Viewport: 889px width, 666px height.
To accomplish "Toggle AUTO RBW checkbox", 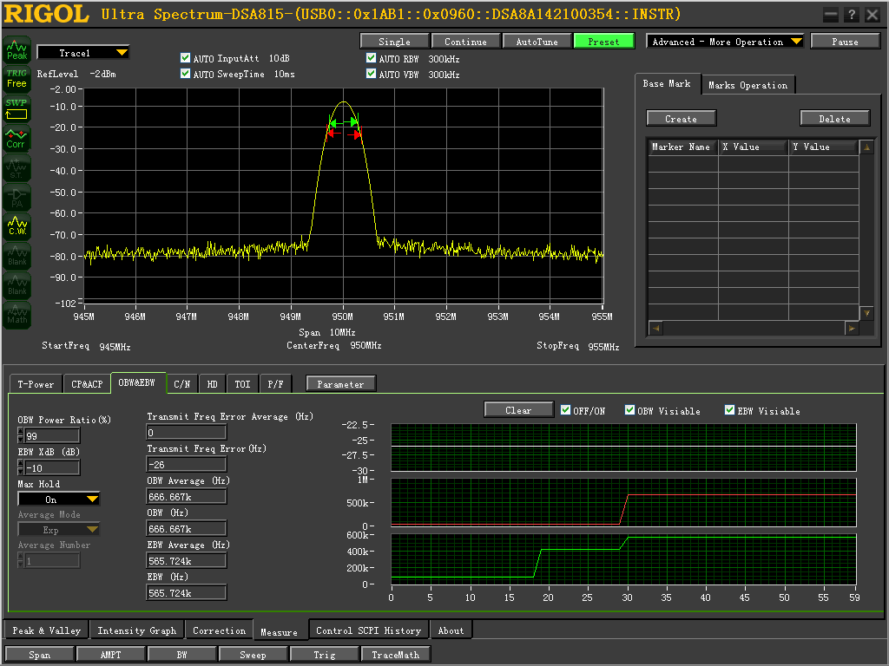I will click(371, 58).
